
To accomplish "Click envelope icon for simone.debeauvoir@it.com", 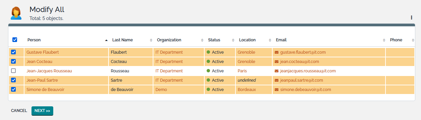I will pyautogui.click(x=277, y=90).
